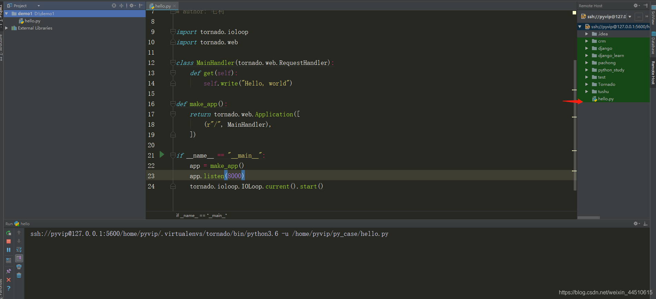Jump to warning stripe mark near line 16
The image size is (656, 299).
[574, 90]
